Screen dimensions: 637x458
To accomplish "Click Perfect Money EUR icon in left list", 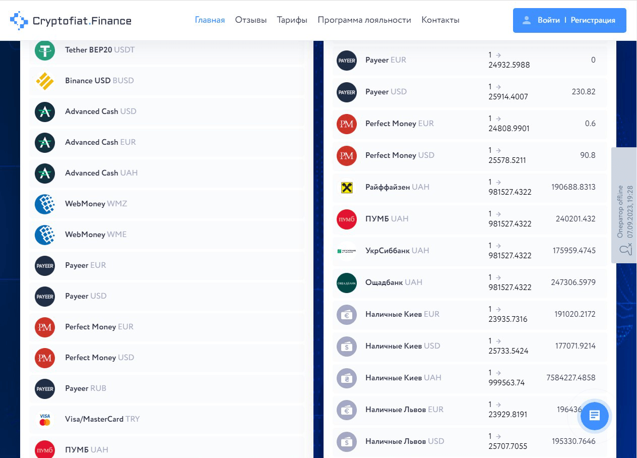I will coord(45,327).
